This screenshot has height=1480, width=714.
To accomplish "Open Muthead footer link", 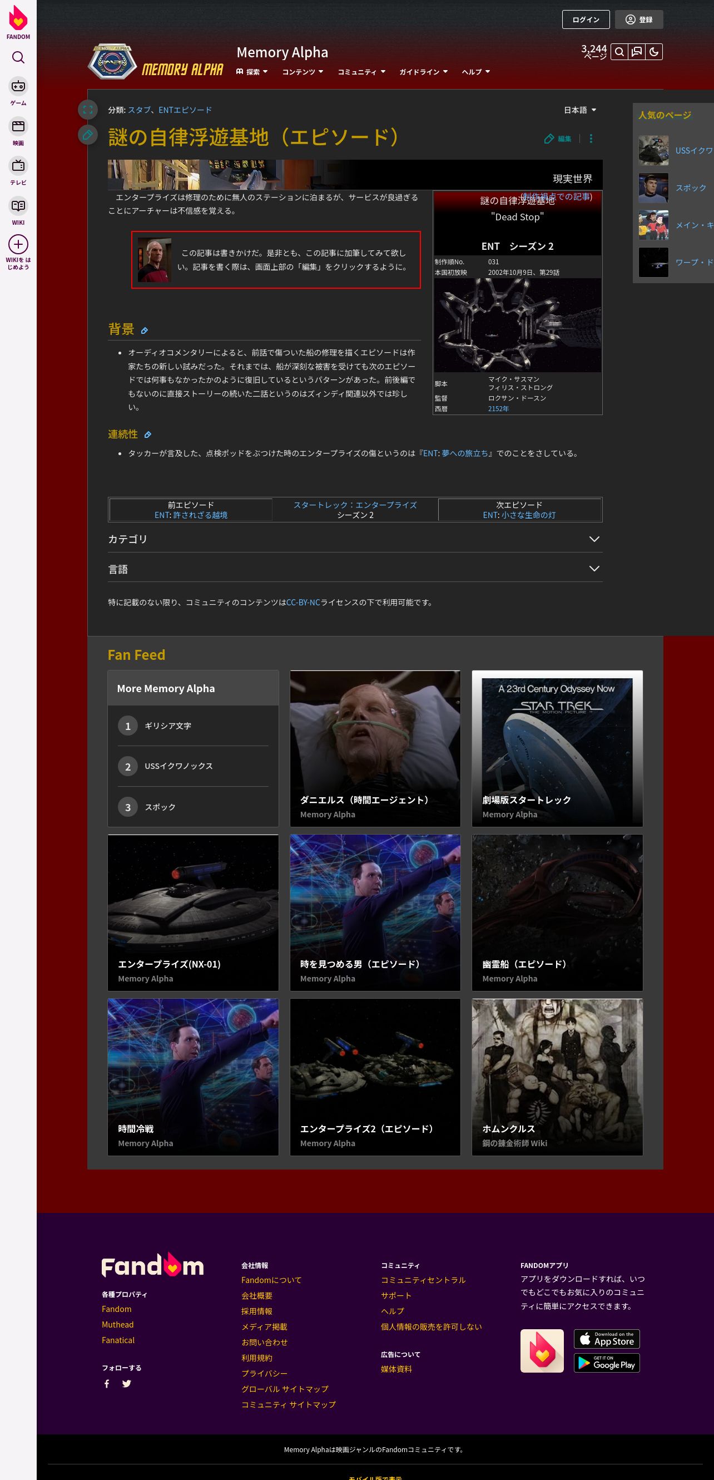I will (x=118, y=1324).
